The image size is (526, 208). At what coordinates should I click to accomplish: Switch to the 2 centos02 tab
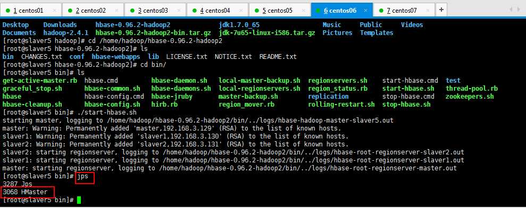pos(93,10)
